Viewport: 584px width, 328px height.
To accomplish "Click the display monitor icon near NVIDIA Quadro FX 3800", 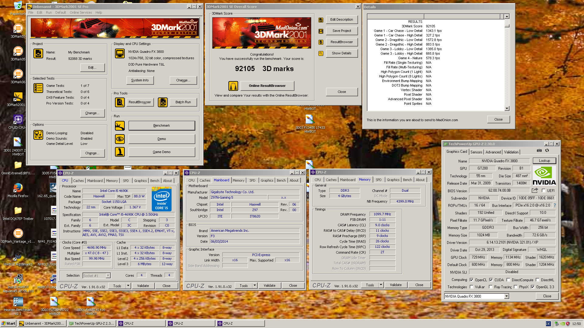I will (x=120, y=53).
